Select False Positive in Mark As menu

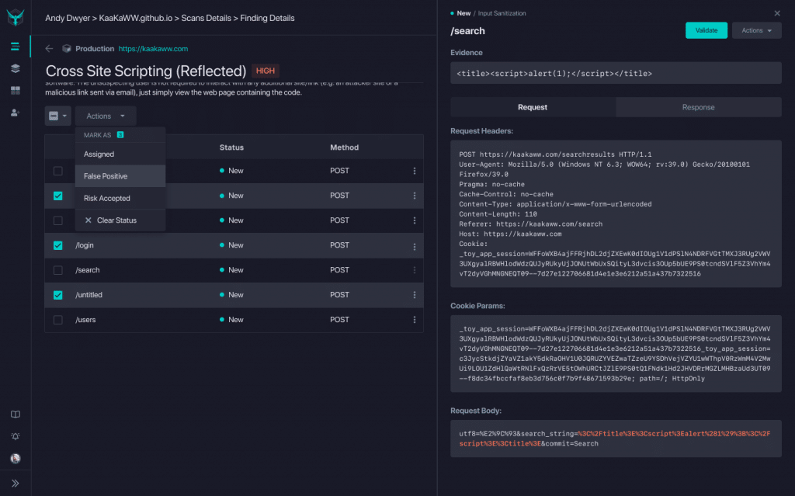click(120, 176)
